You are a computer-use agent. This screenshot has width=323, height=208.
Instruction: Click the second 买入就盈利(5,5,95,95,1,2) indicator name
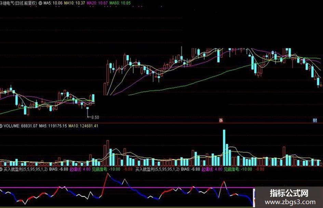coord(157,169)
